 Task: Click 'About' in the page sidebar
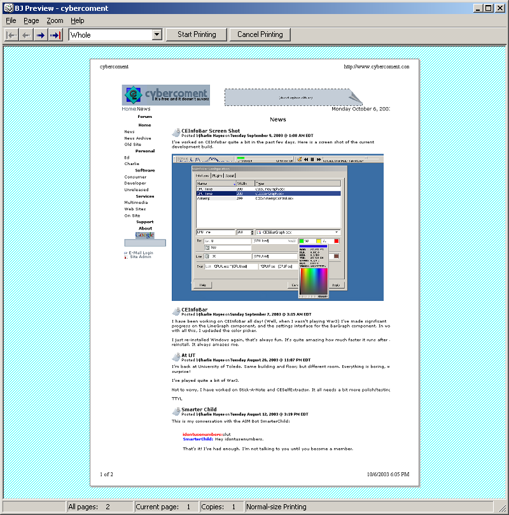(x=145, y=229)
